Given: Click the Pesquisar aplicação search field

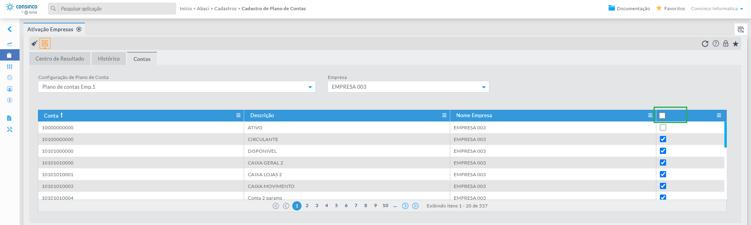Looking at the screenshot, I should [x=117, y=9].
